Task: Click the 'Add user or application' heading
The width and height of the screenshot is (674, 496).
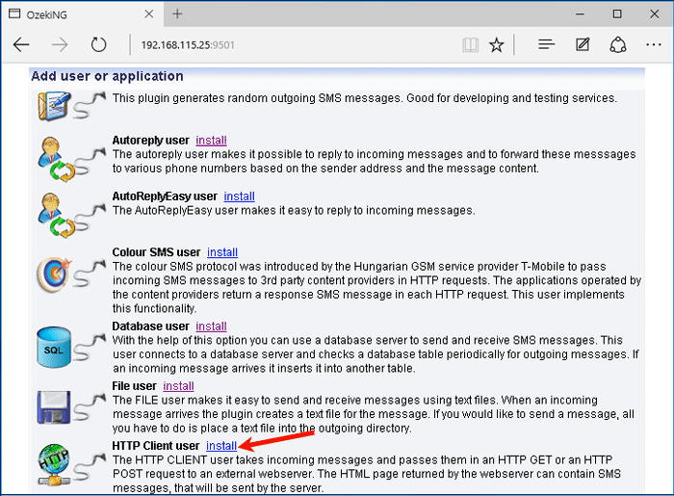Action: 107,76
